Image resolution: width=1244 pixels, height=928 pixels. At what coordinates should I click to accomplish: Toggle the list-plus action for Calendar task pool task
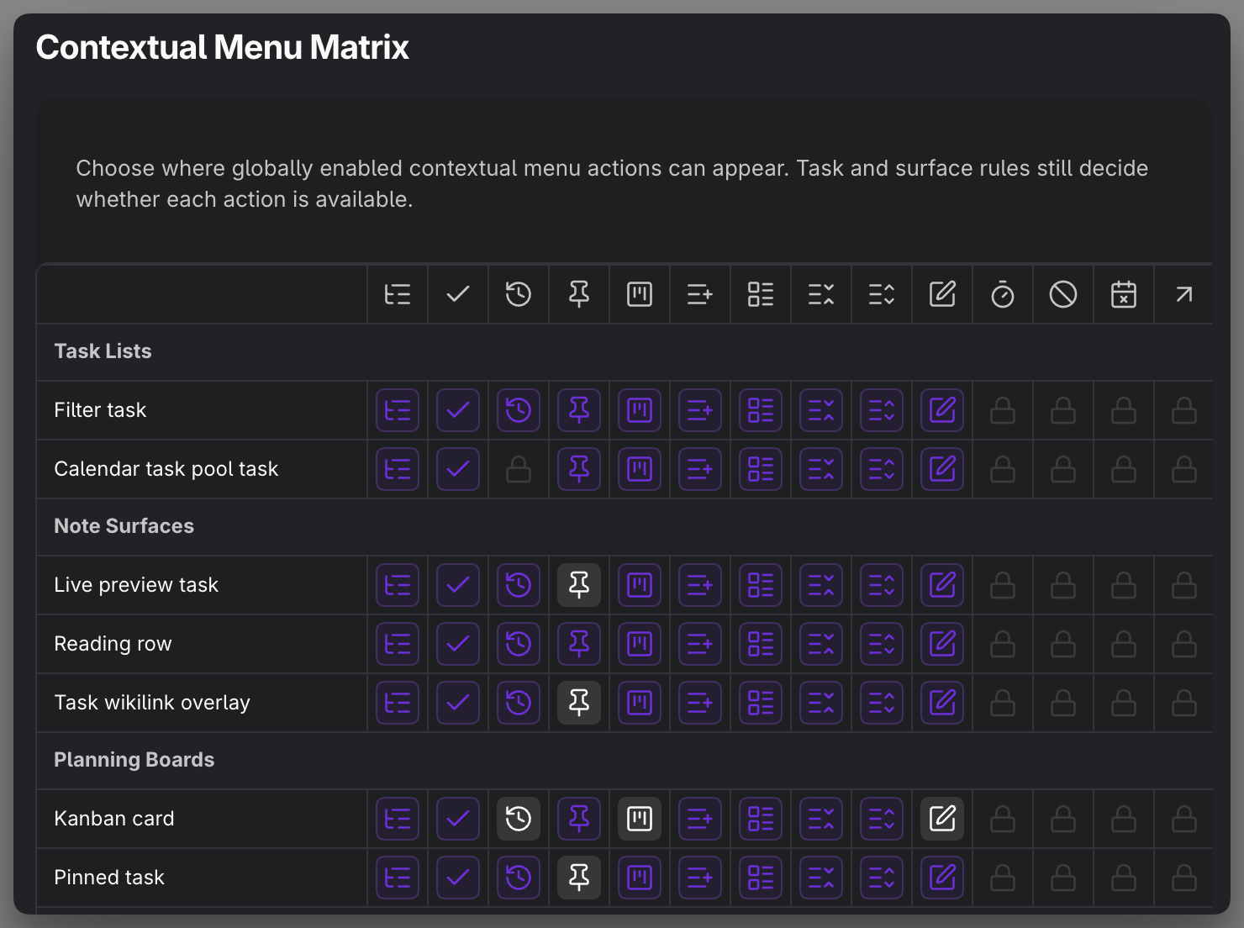pos(700,469)
